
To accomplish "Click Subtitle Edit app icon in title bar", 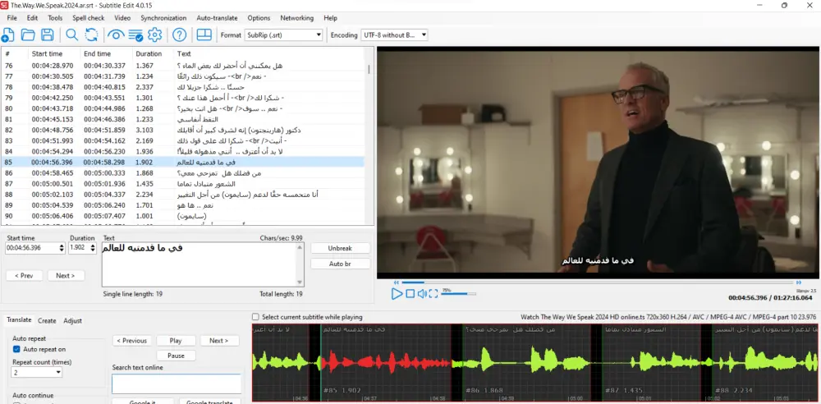I will [x=5, y=5].
